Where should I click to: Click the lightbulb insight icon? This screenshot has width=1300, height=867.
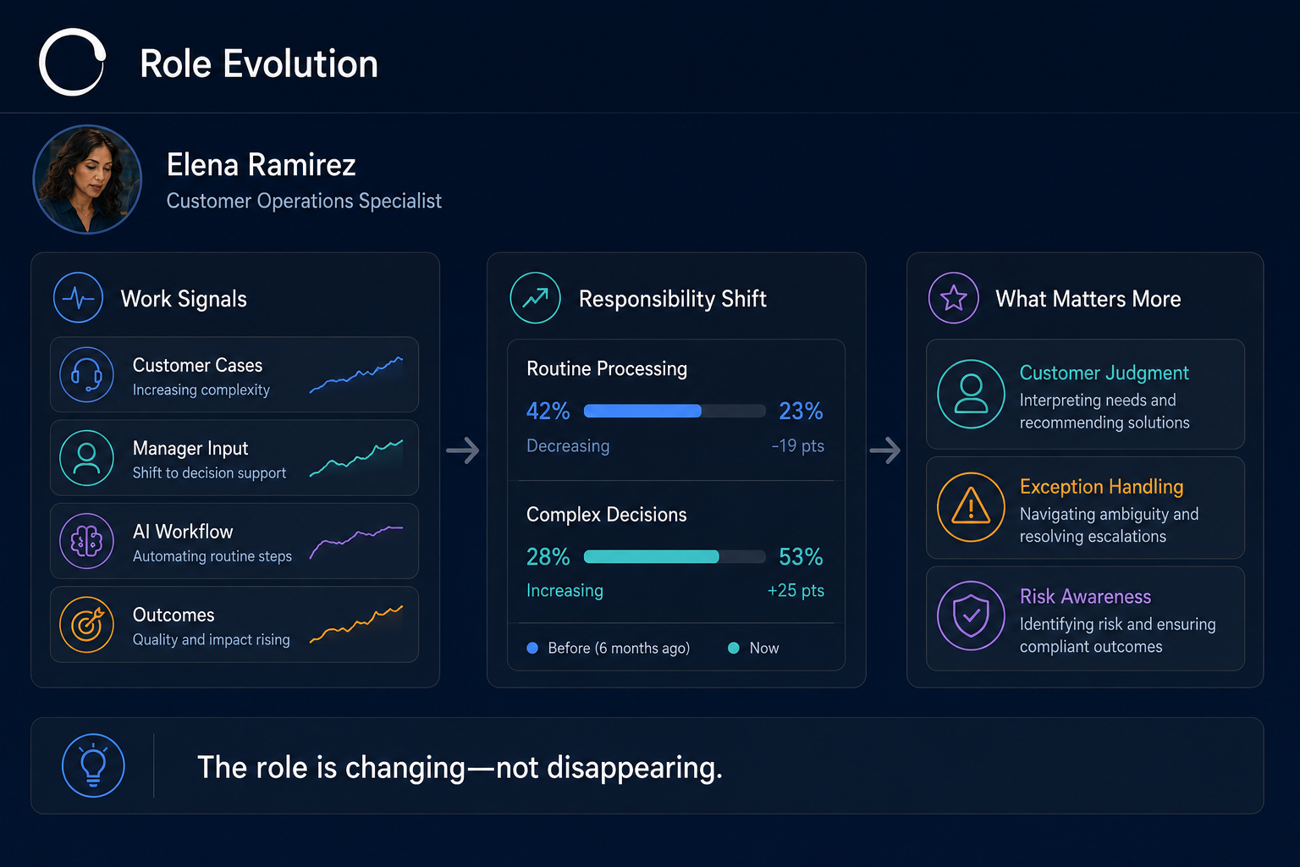[93, 765]
